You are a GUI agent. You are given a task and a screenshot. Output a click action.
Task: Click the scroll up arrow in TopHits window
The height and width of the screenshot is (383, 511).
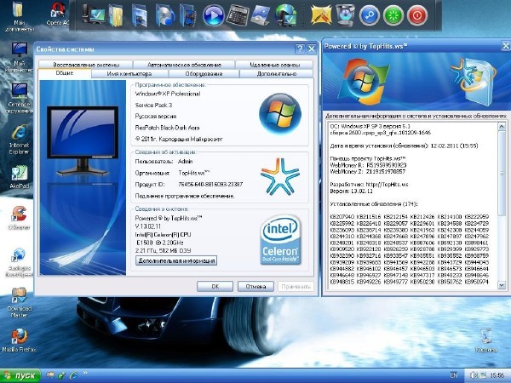click(x=502, y=126)
